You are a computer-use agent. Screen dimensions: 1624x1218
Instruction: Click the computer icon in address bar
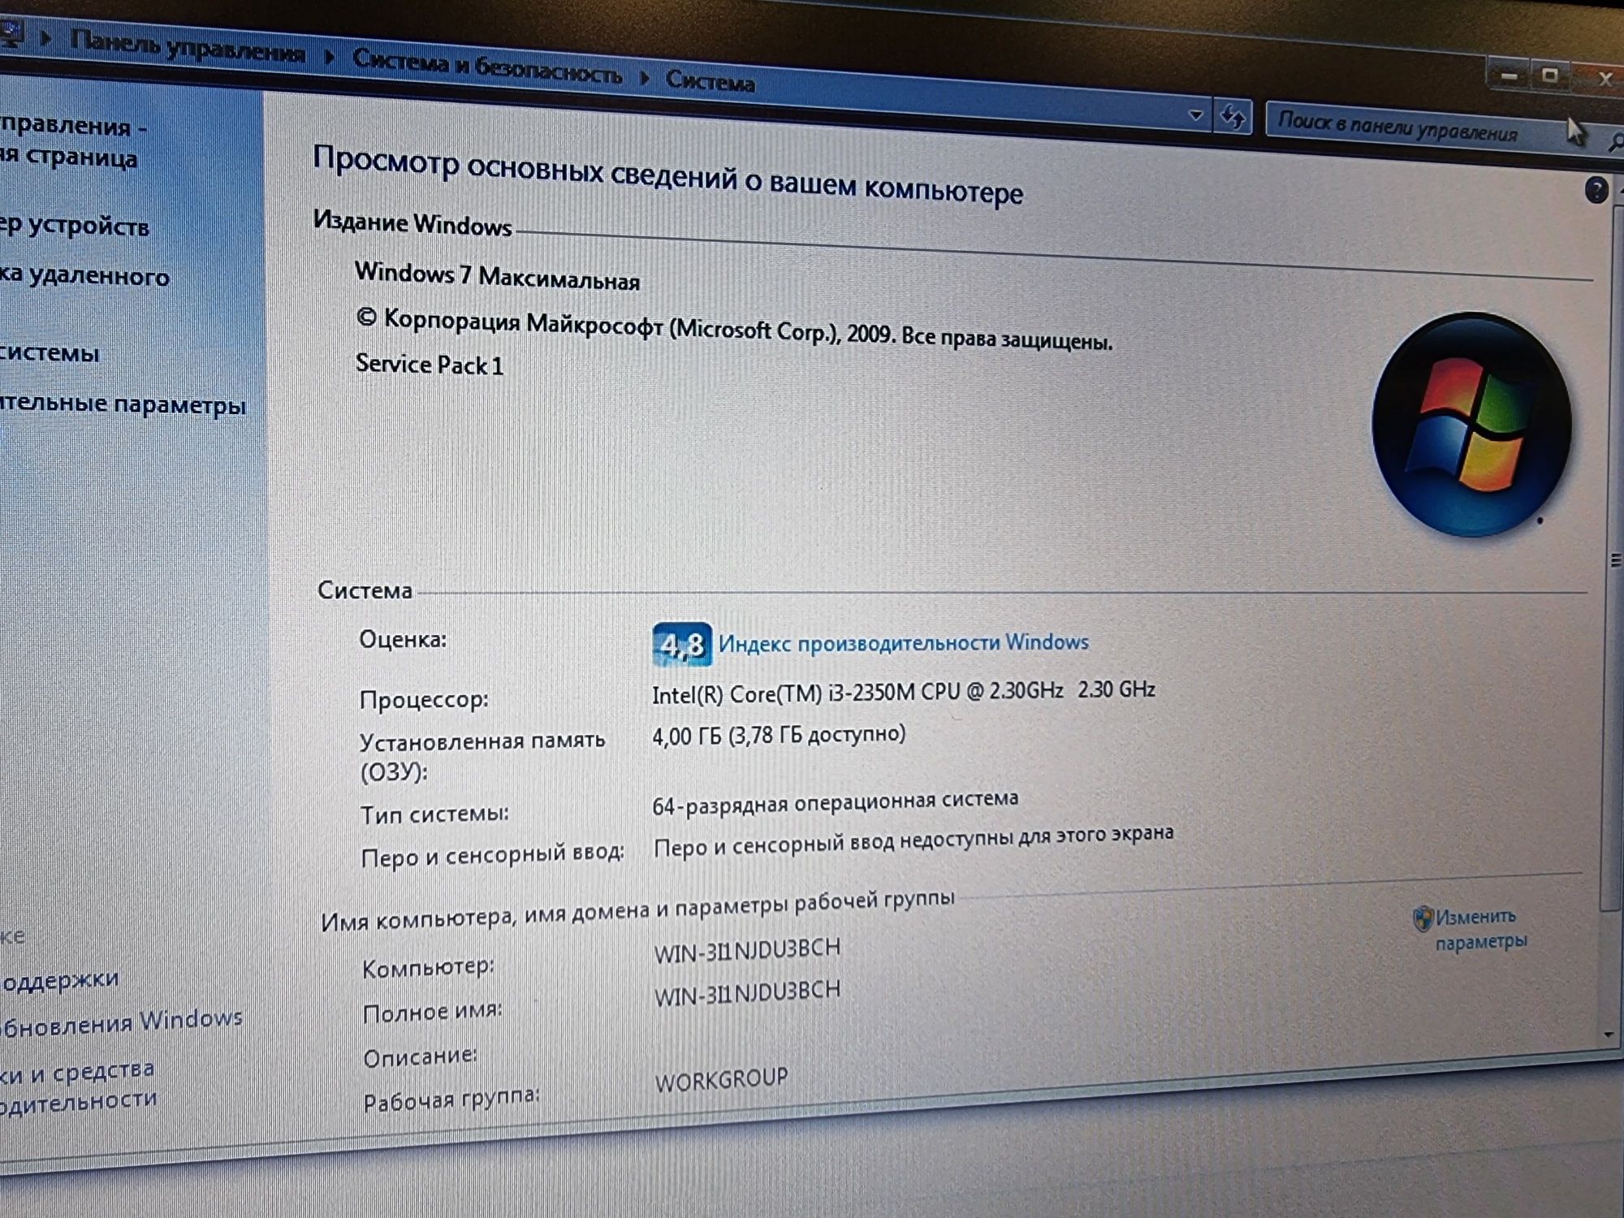(x=11, y=34)
